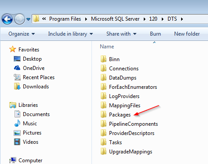This screenshot has width=208, height=164.
Task: Click the Connections folder name
Action: pos(124,69)
